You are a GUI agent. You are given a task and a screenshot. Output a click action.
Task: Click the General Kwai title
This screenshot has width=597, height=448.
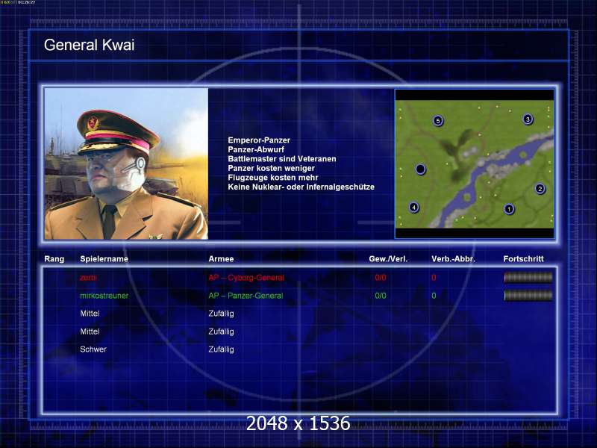tap(89, 45)
